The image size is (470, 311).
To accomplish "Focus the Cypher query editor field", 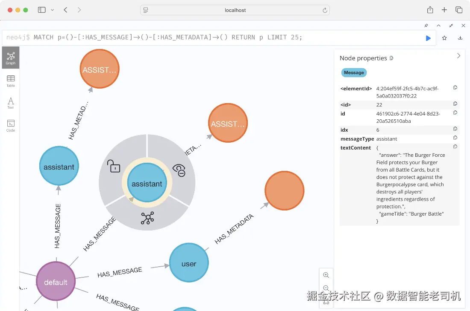I will [219, 37].
